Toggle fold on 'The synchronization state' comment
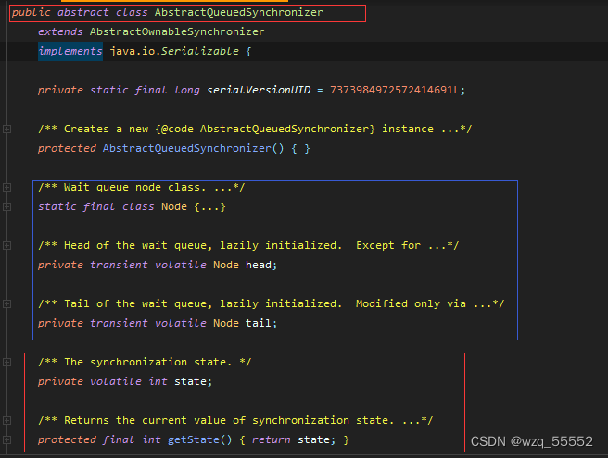This screenshot has height=458, width=608. point(7,363)
